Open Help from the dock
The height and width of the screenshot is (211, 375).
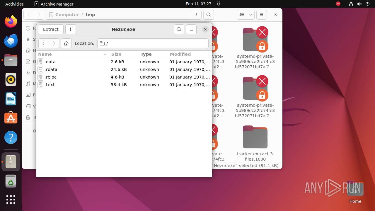[x=11, y=137]
